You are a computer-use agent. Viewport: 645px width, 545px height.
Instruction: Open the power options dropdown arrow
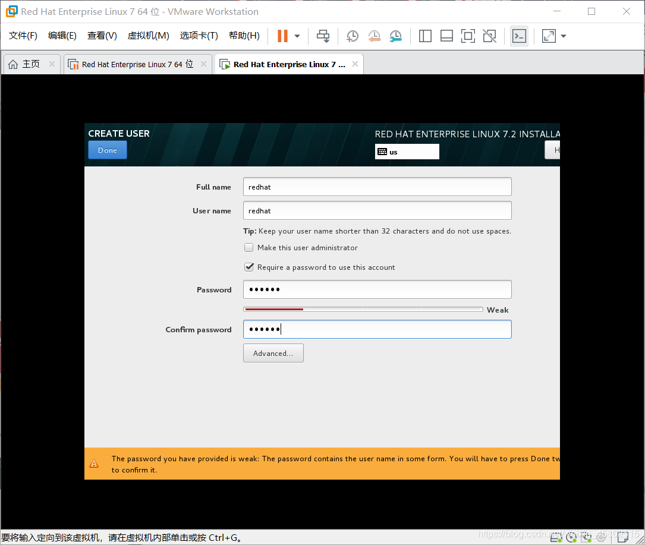(x=297, y=36)
